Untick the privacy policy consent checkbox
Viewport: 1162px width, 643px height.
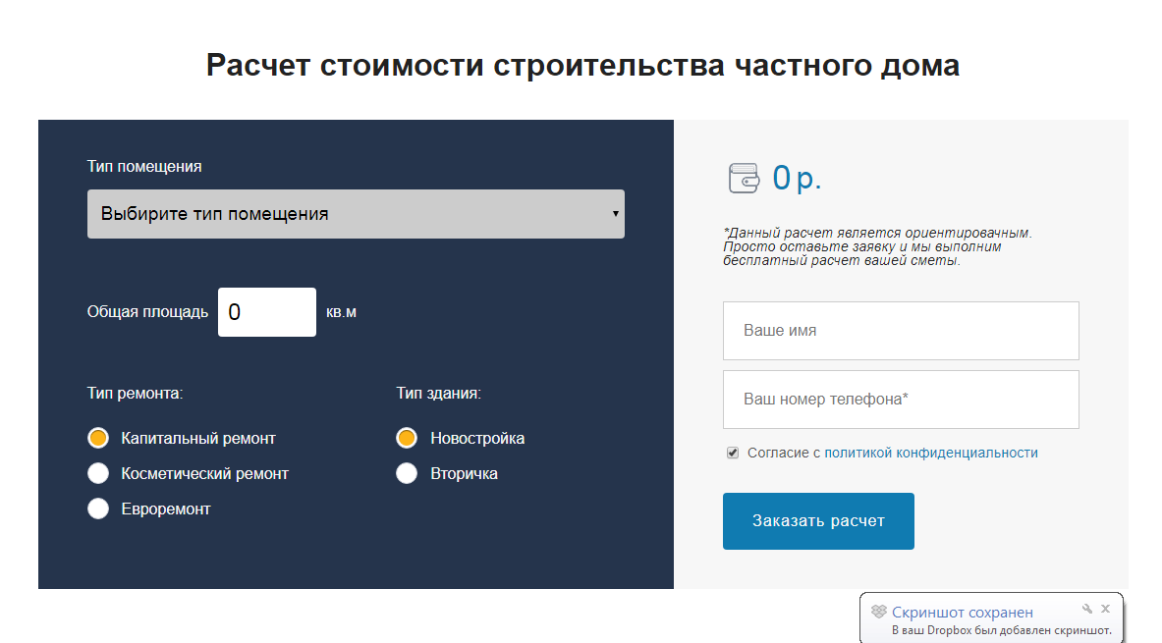(733, 453)
